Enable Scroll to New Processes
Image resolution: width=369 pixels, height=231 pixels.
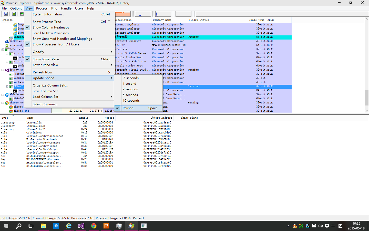(69, 33)
